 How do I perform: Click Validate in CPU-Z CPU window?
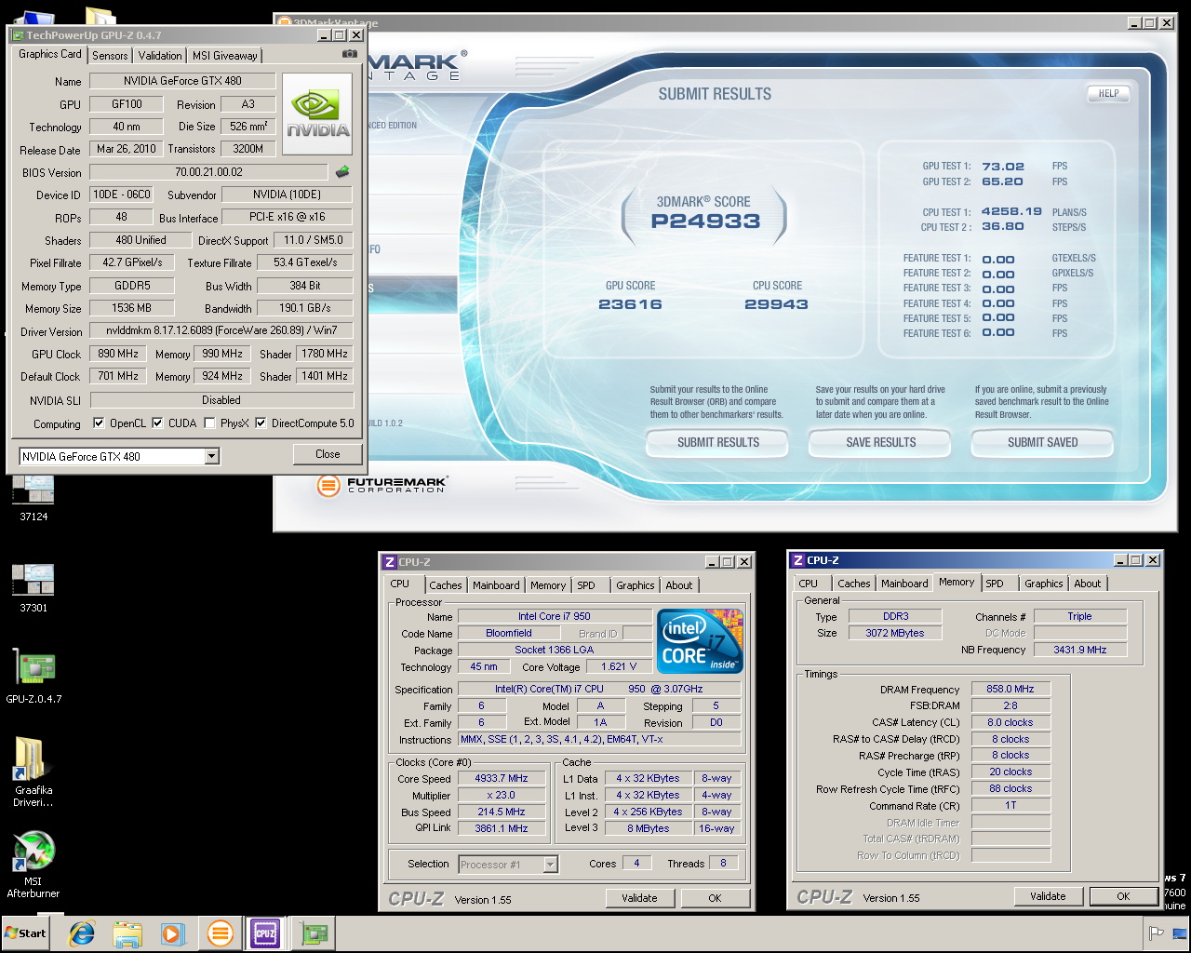pyautogui.click(x=639, y=898)
